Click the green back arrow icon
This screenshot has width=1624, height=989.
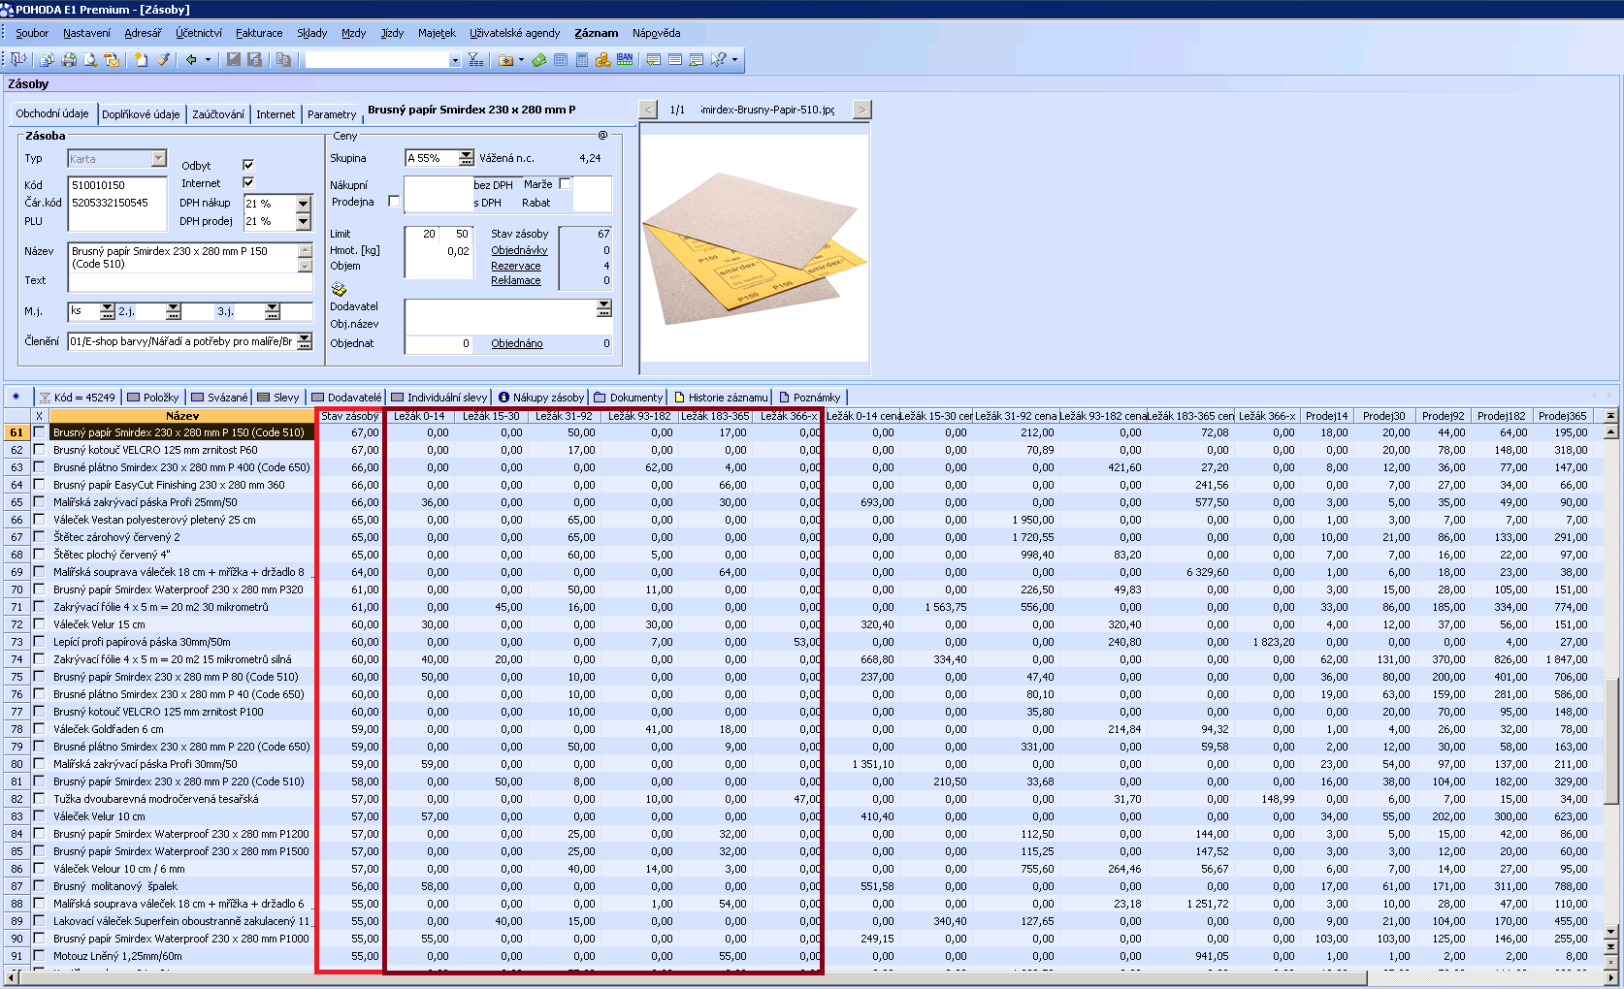coord(191,59)
